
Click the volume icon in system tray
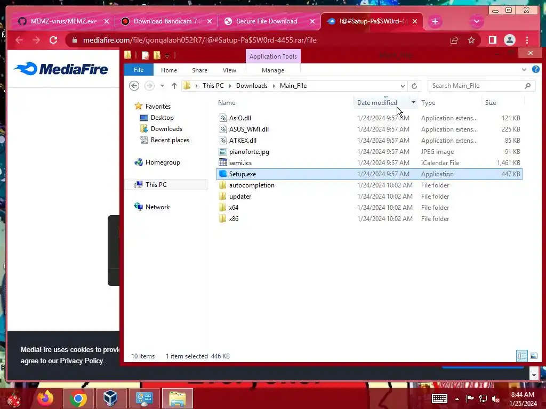click(x=496, y=398)
